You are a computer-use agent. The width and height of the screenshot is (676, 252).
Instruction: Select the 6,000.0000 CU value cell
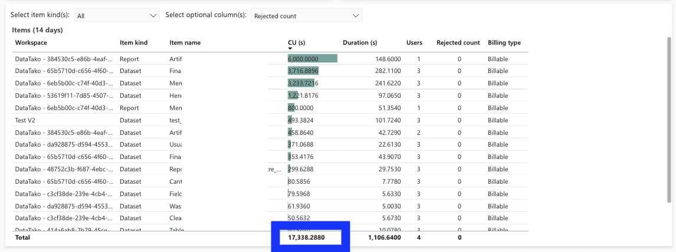303,59
